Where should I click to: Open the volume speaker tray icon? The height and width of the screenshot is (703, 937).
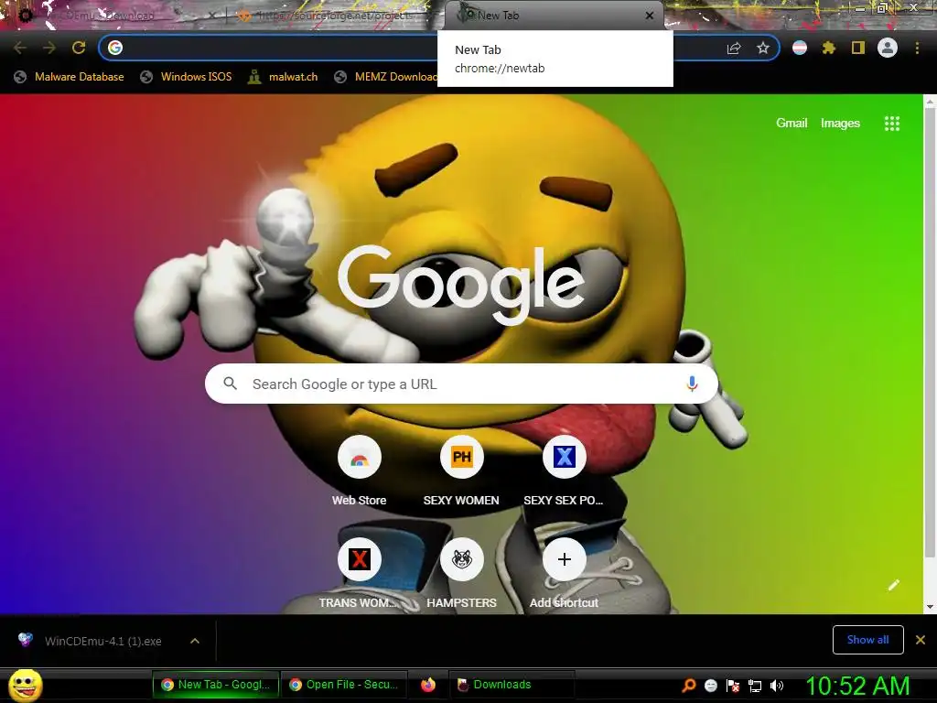777,686
